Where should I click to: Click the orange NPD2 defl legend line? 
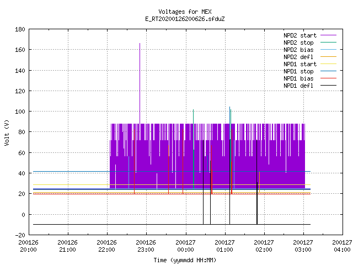tap(328, 56)
